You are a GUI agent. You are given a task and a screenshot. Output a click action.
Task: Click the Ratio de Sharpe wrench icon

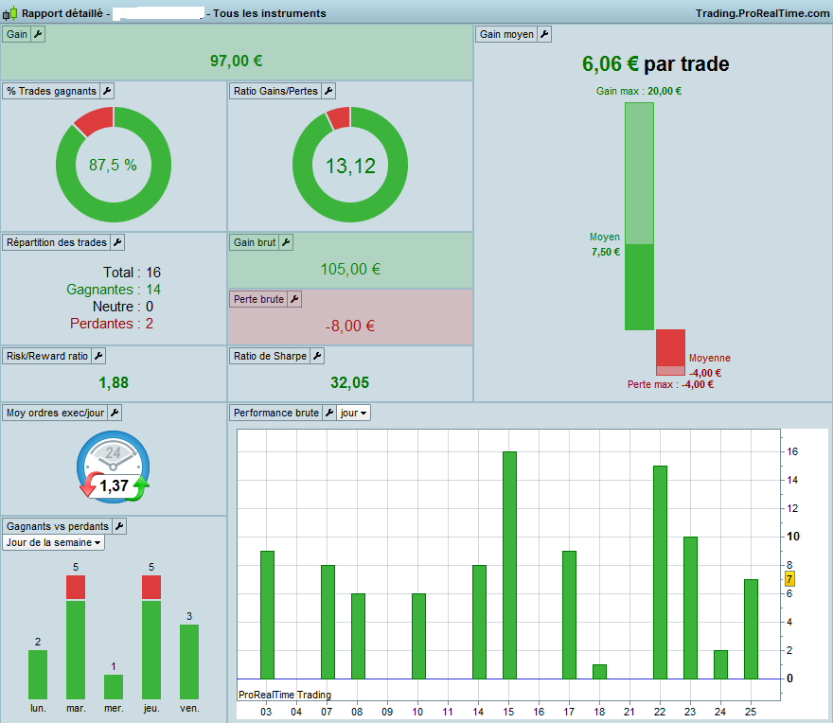(x=317, y=356)
